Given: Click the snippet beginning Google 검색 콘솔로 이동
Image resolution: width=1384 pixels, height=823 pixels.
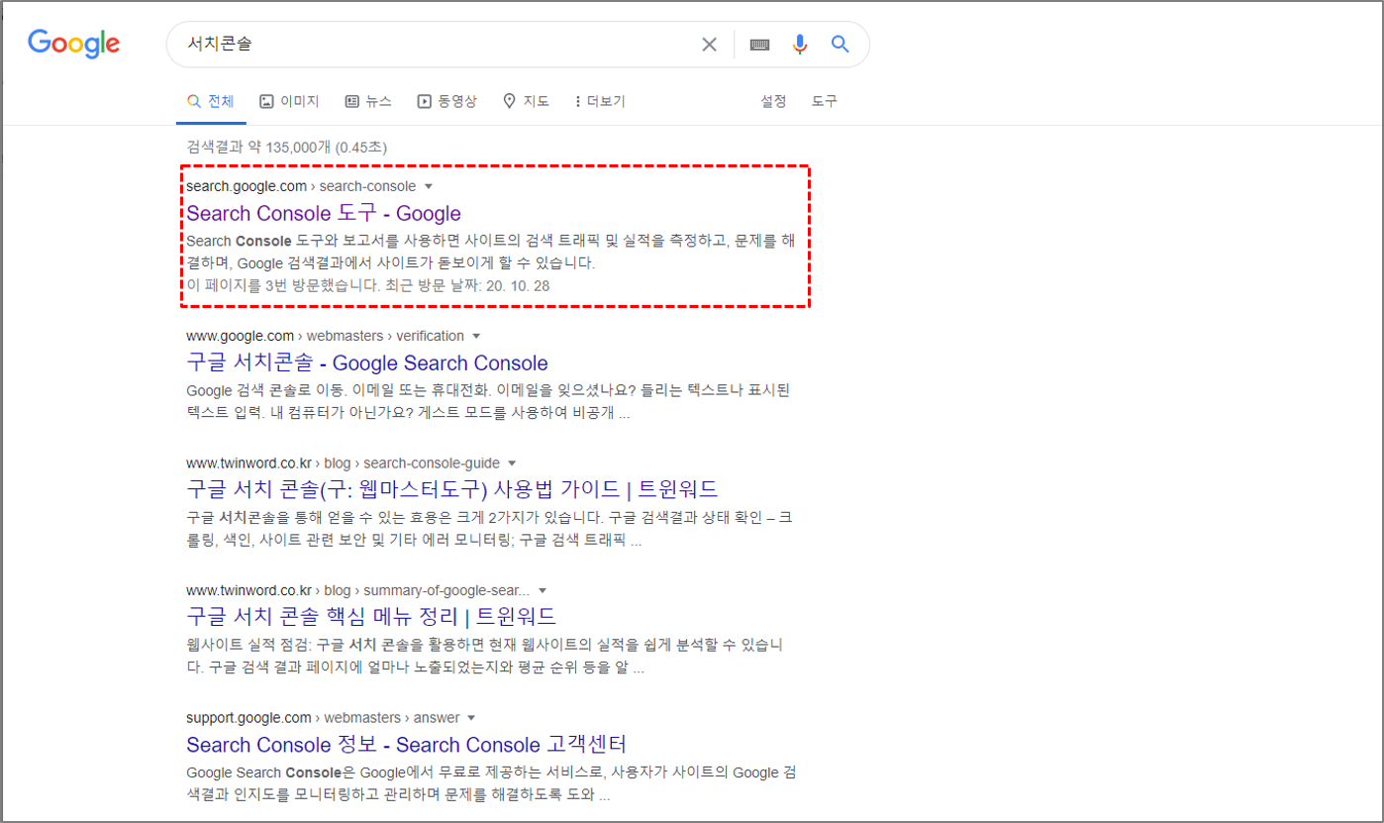Looking at the screenshot, I should coord(487,401).
